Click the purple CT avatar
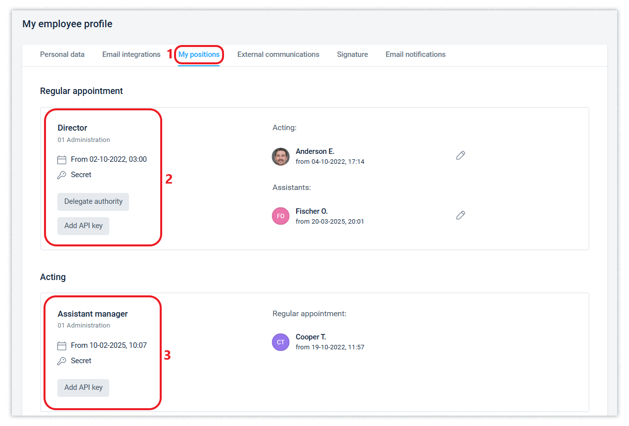Viewport: 629px width, 426px height. coord(280,342)
